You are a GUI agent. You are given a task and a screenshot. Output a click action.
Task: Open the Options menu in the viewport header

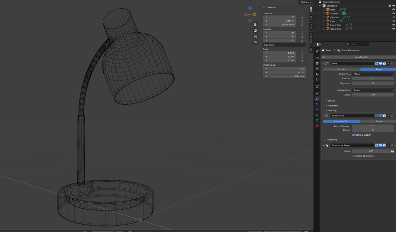(305, 2)
